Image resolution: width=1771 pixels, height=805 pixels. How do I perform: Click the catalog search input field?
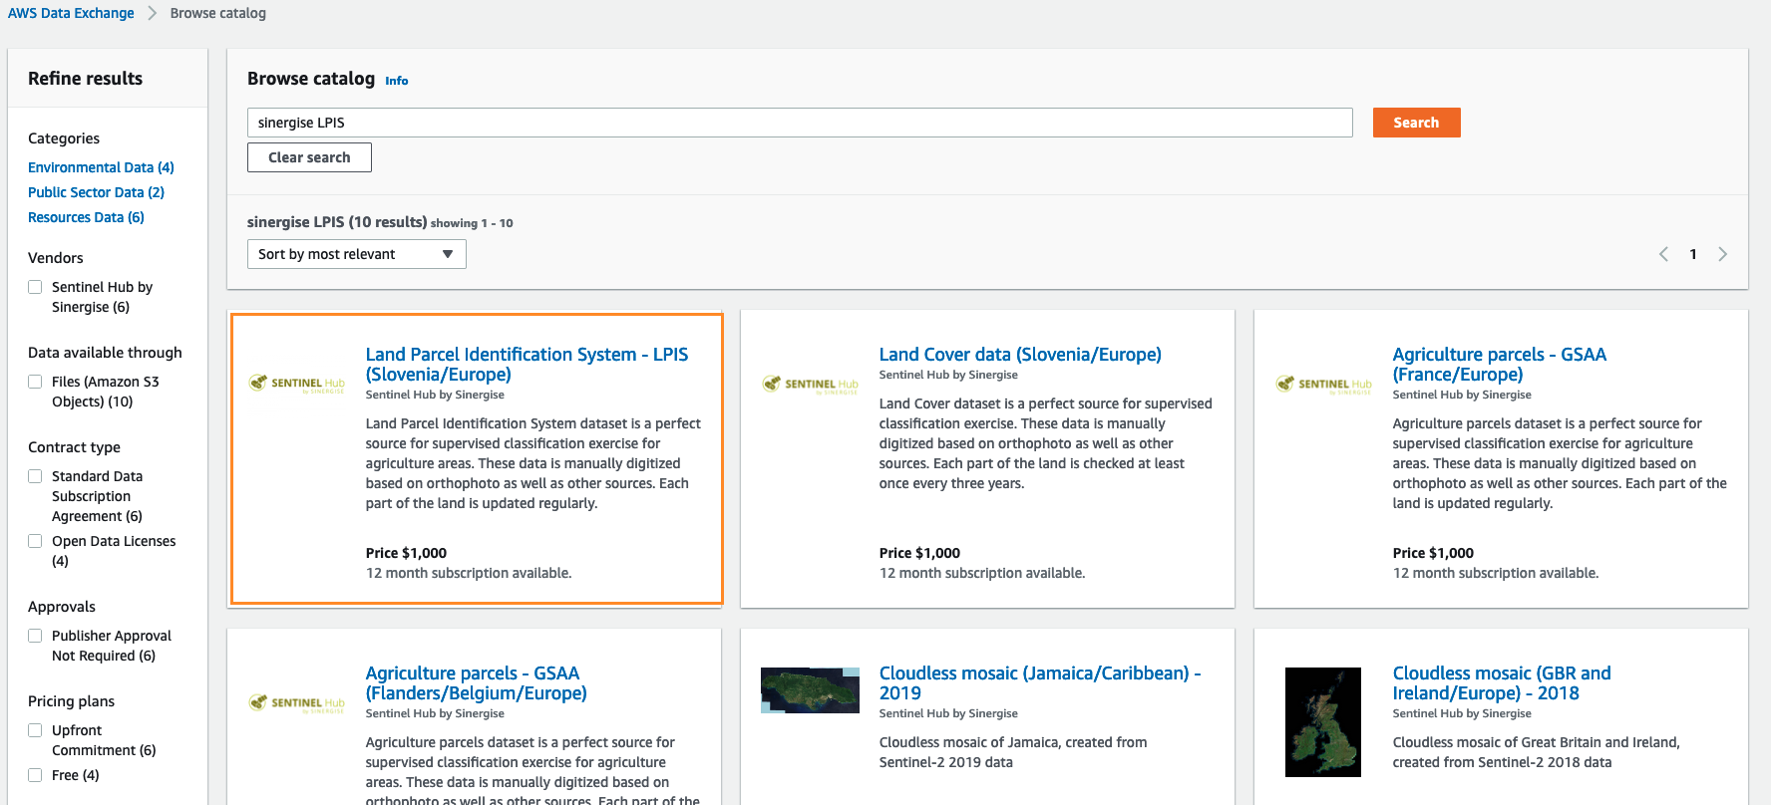click(800, 123)
